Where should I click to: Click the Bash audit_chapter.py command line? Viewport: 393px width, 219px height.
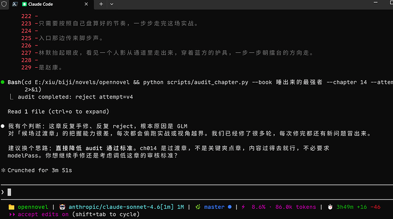click(200, 82)
